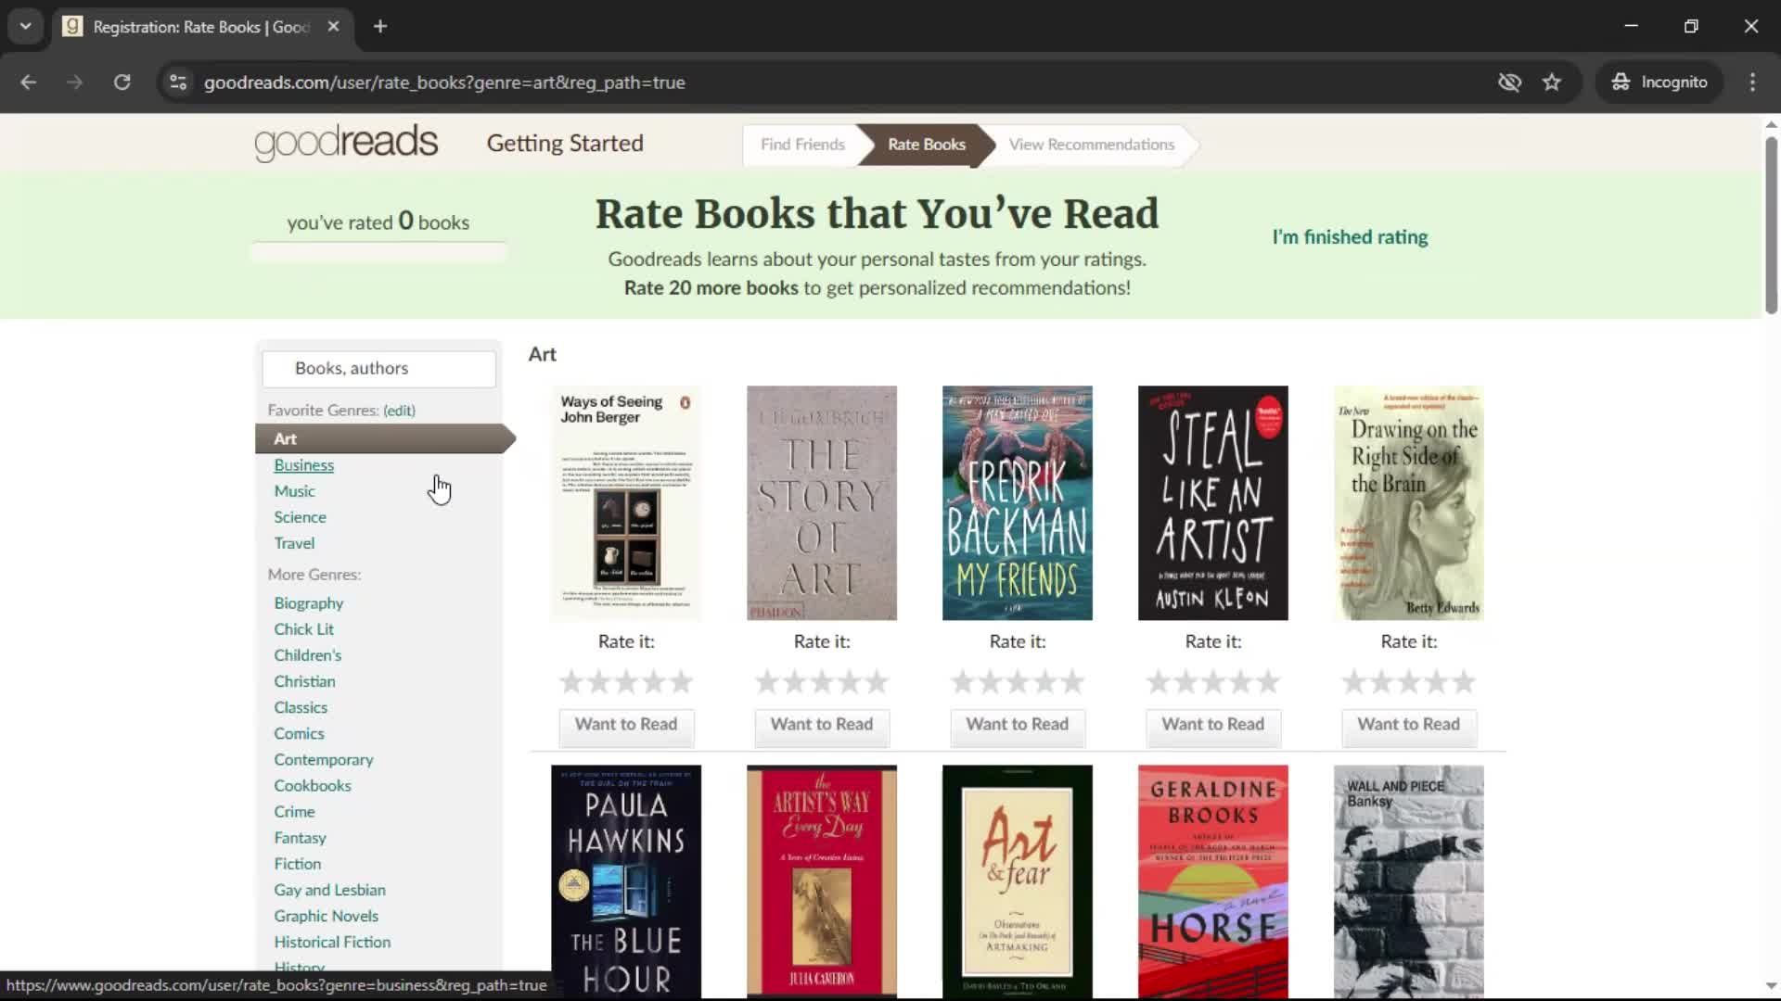Rate Steal Like an Artist five stars
Screen dimensions: 1781x1001
(1269, 683)
